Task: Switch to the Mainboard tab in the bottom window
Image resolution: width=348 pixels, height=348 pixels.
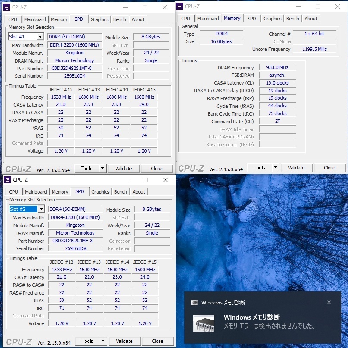Action: point(36,192)
